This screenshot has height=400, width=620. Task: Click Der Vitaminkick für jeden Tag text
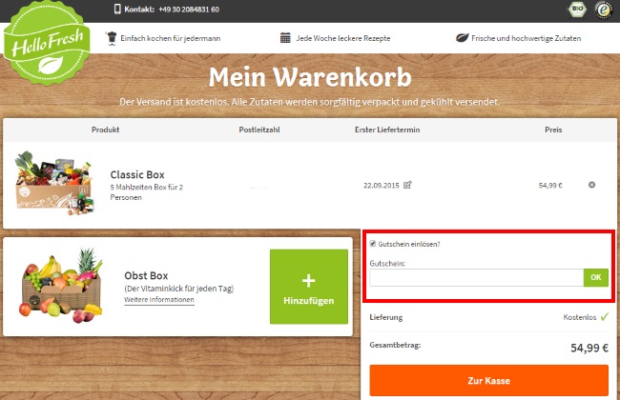(179, 289)
